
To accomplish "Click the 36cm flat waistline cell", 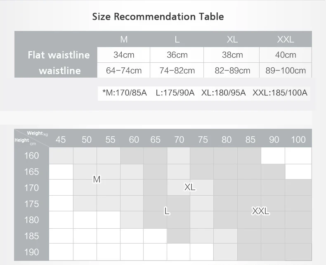I will [177, 55].
